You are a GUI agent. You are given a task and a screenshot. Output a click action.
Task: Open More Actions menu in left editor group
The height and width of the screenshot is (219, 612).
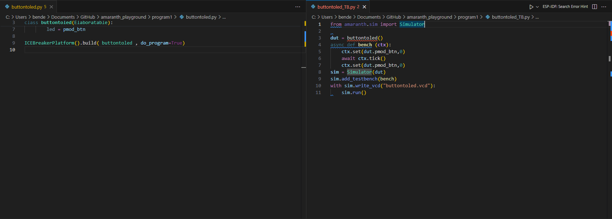point(298,7)
